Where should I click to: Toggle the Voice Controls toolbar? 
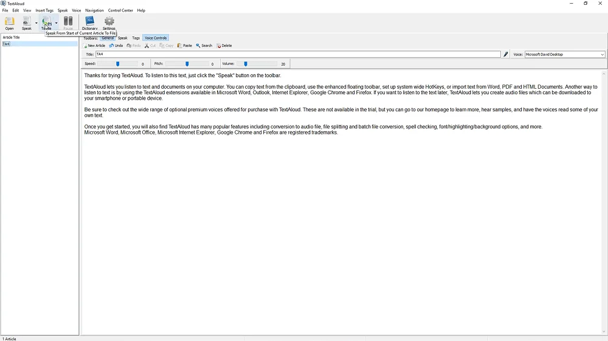coord(155,38)
